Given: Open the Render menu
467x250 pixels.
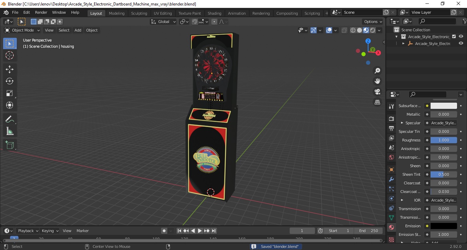Looking at the screenshot, I should [41, 12].
